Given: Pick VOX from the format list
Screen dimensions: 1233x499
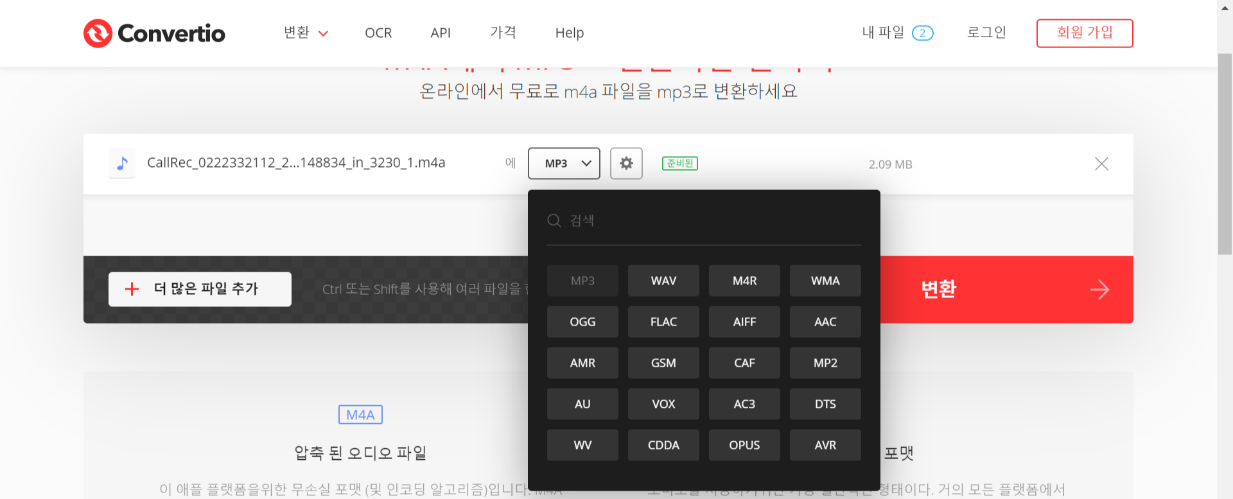Looking at the screenshot, I should pyautogui.click(x=663, y=404).
